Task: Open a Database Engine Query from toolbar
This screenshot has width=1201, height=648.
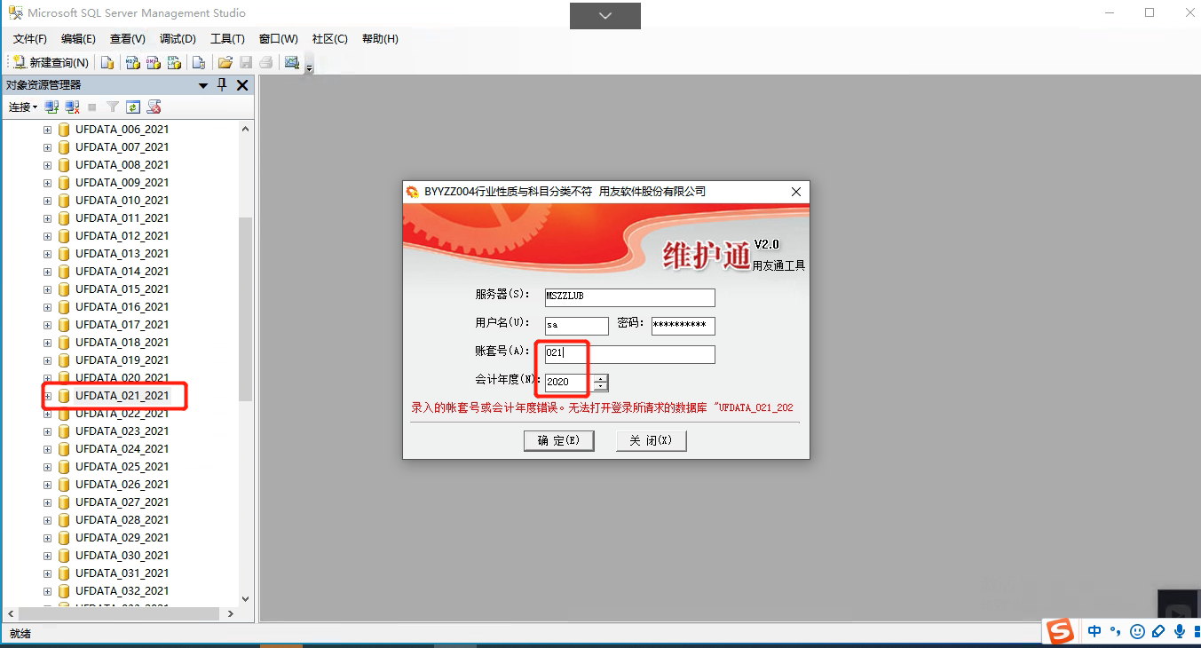Action: tap(107, 62)
